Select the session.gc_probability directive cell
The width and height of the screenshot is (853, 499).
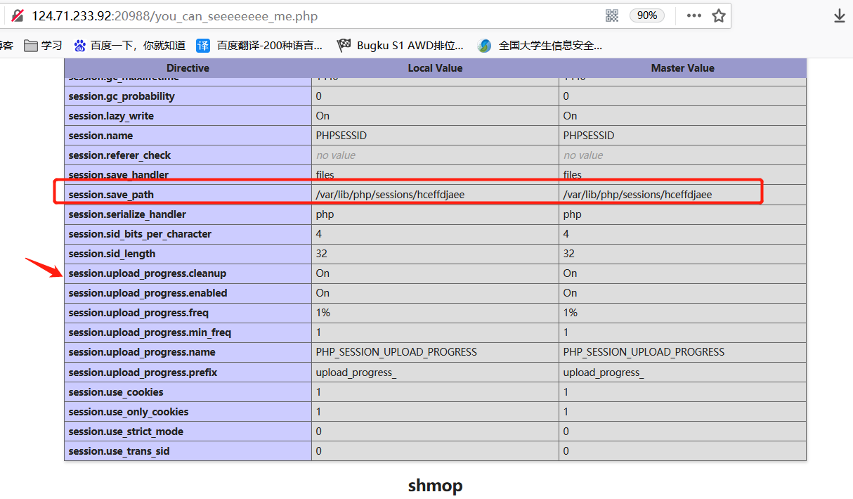(x=188, y=96)
